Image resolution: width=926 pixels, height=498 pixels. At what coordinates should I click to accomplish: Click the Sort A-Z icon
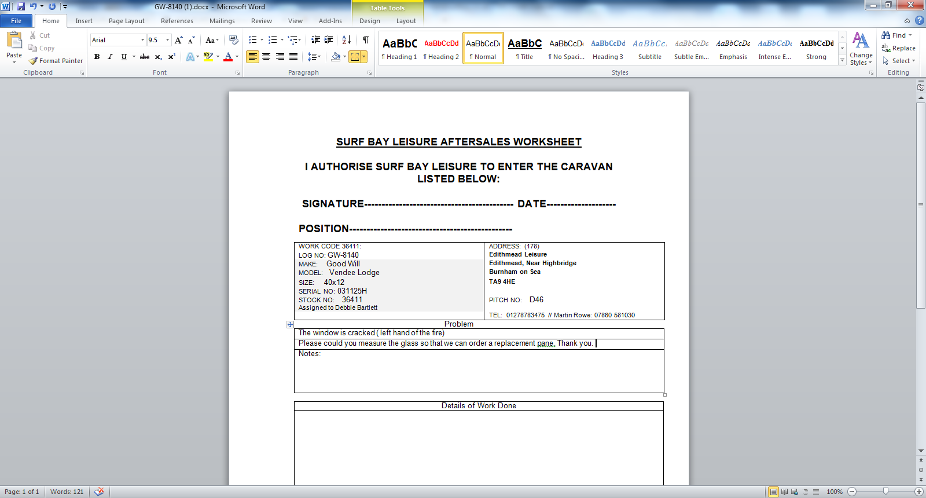click(347, 40)
